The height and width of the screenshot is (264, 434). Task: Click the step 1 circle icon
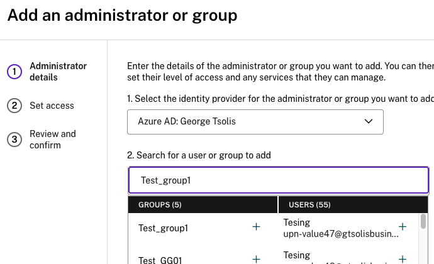pyautogui.click(x=14, y=72)
